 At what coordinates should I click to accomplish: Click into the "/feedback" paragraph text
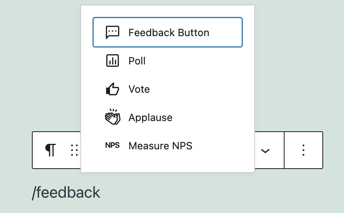click(66, 193)
